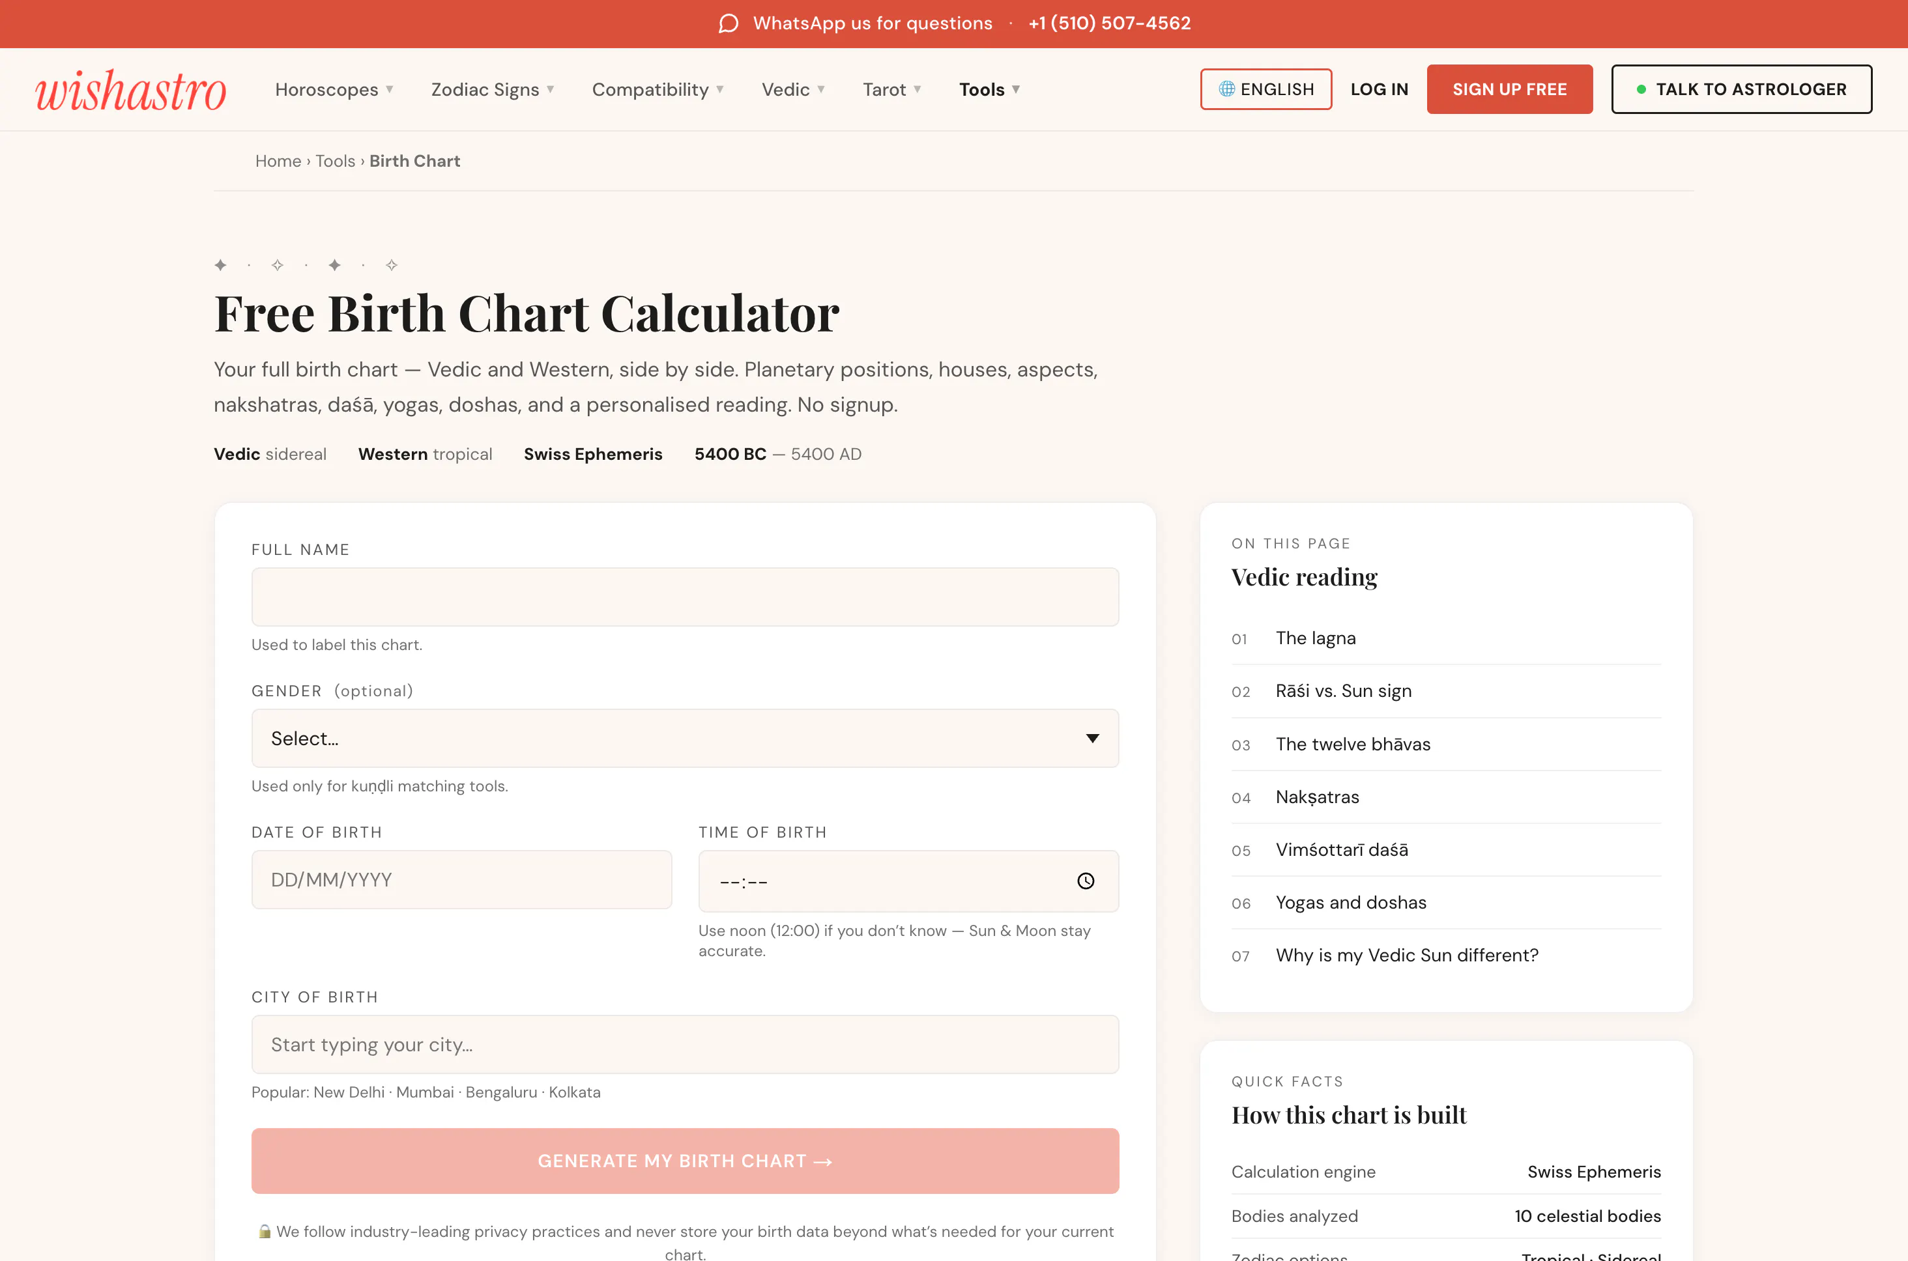The width and height of the screenshot is (1908, 1261).
Task: Click 'Vedic reading' heading
Action: (1304, 578)
